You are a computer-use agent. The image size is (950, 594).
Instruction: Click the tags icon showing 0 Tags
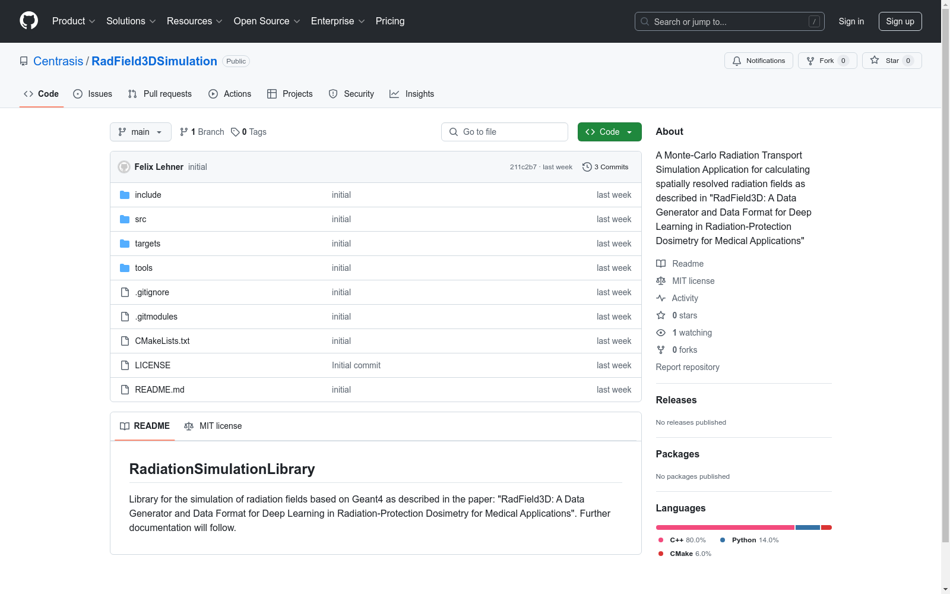(235, 132)
